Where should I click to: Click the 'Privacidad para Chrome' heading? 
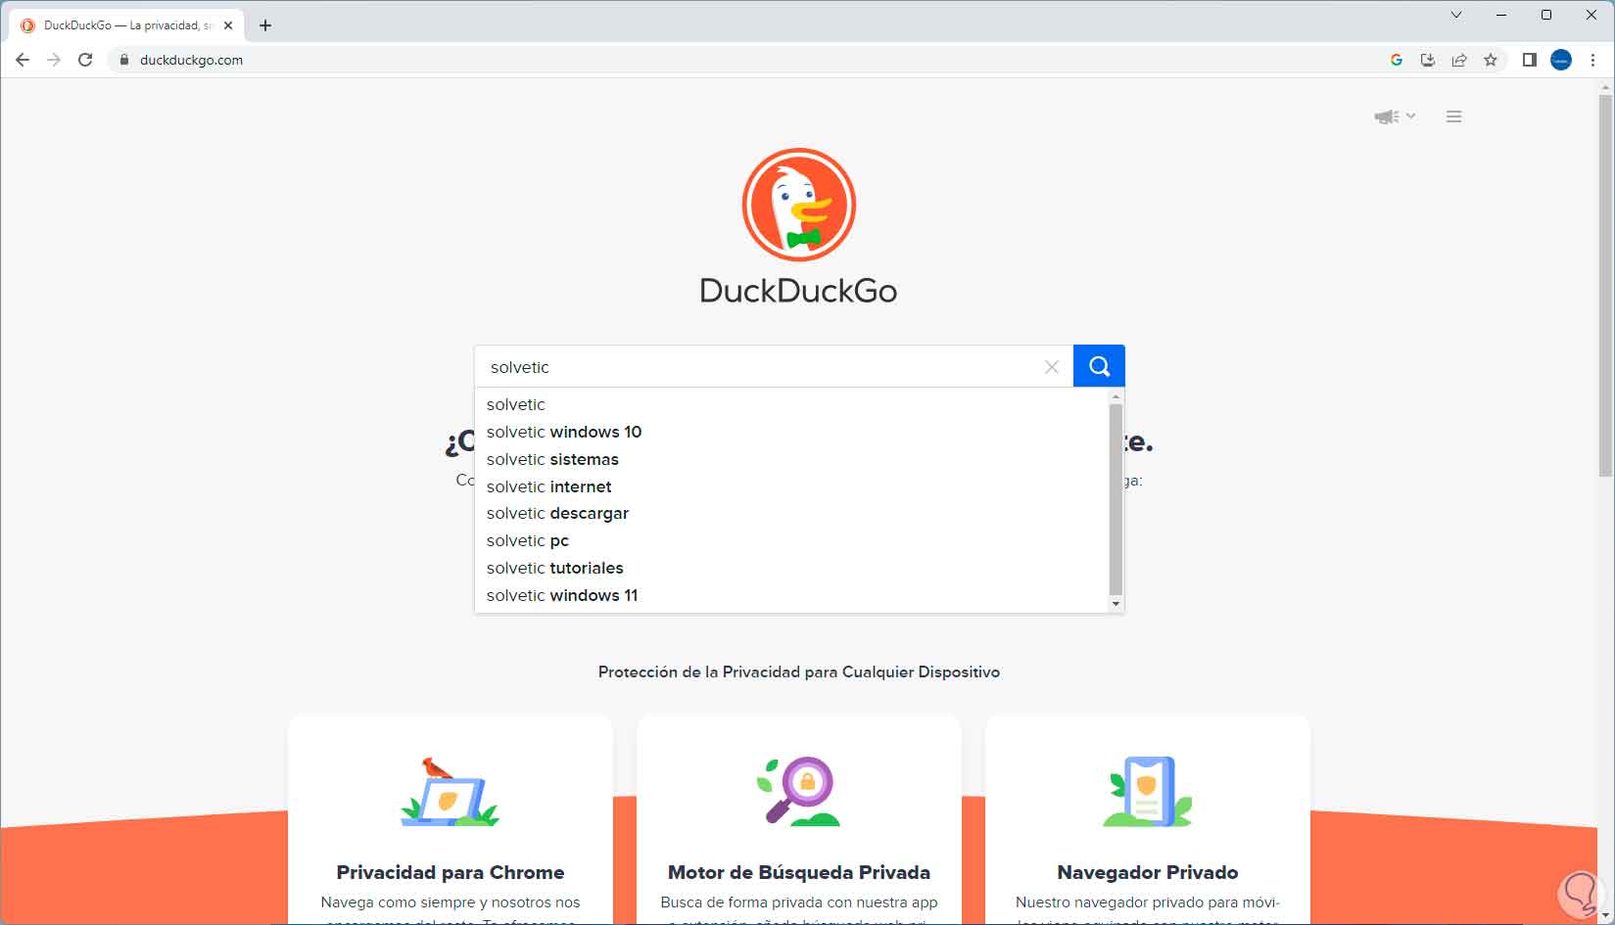(451, 872)
